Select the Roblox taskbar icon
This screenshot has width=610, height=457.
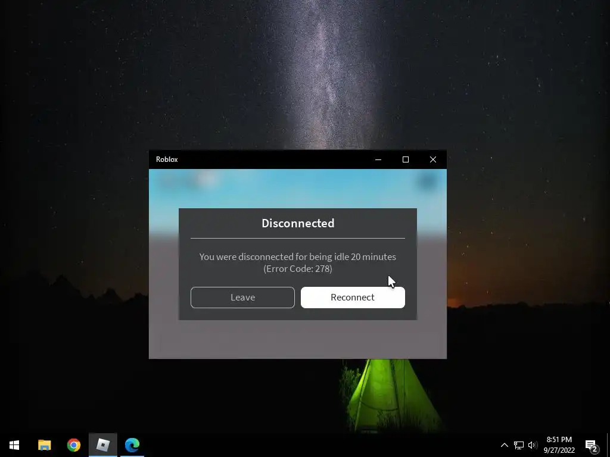tap(102, 445)
